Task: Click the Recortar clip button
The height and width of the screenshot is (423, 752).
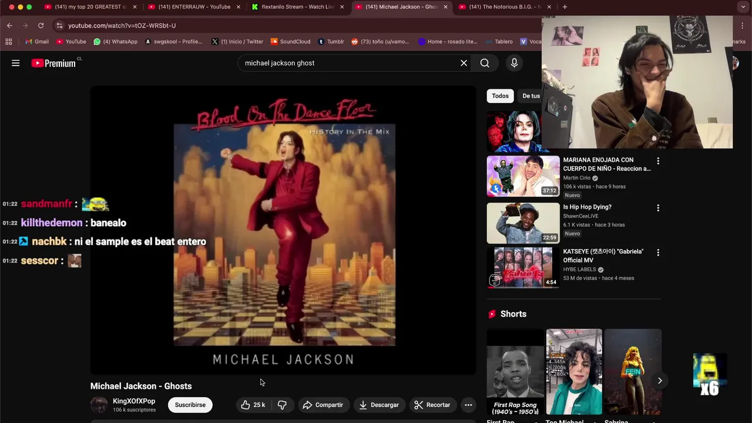Action: [x=432, y=405]
